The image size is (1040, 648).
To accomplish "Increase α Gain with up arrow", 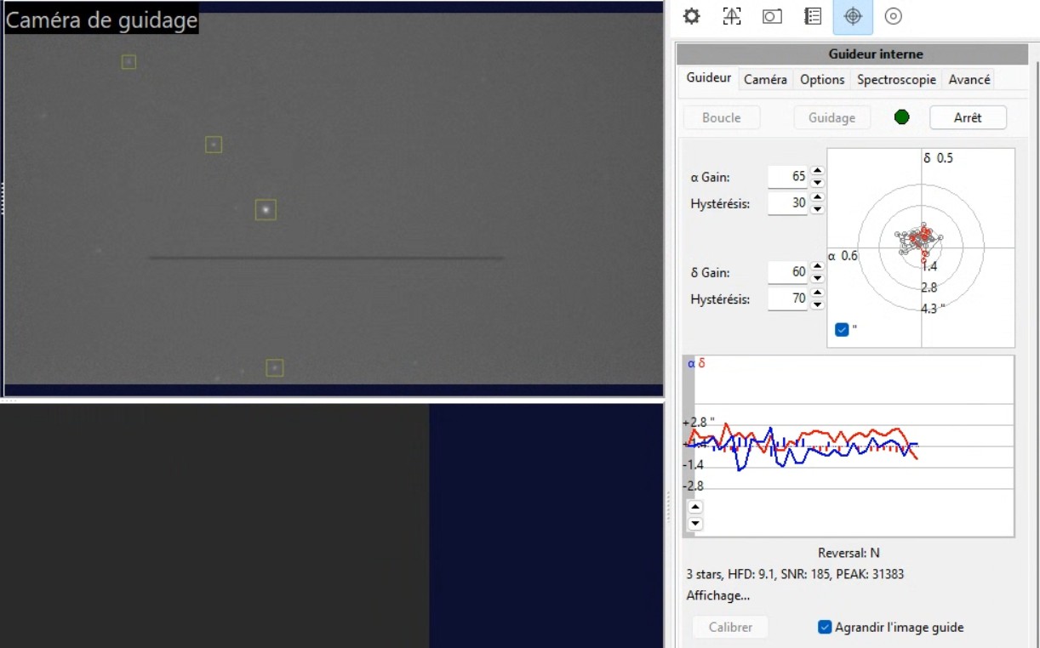I will coord(817,172).
